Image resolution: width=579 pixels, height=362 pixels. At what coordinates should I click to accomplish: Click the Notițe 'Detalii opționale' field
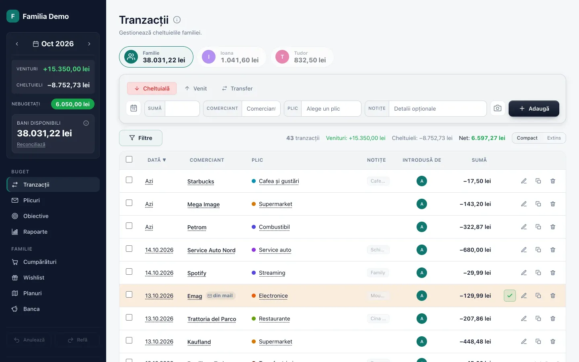tap(437, 109)
